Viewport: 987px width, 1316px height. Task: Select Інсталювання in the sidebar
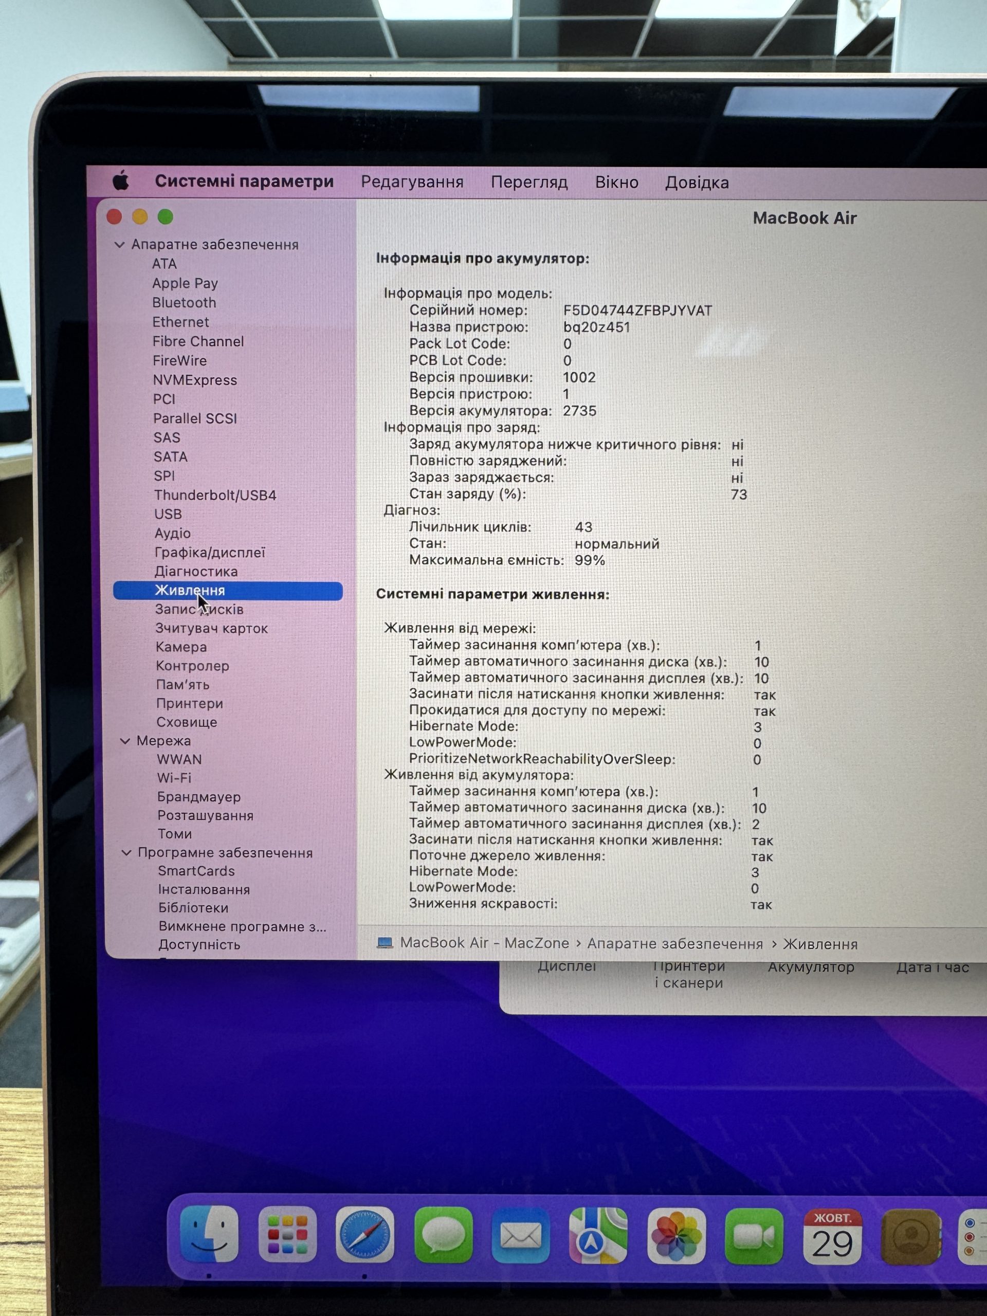click(204, 889)
